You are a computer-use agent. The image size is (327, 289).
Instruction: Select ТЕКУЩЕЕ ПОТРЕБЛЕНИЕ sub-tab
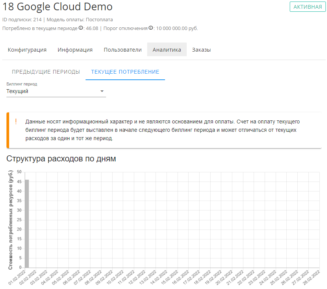125,72
